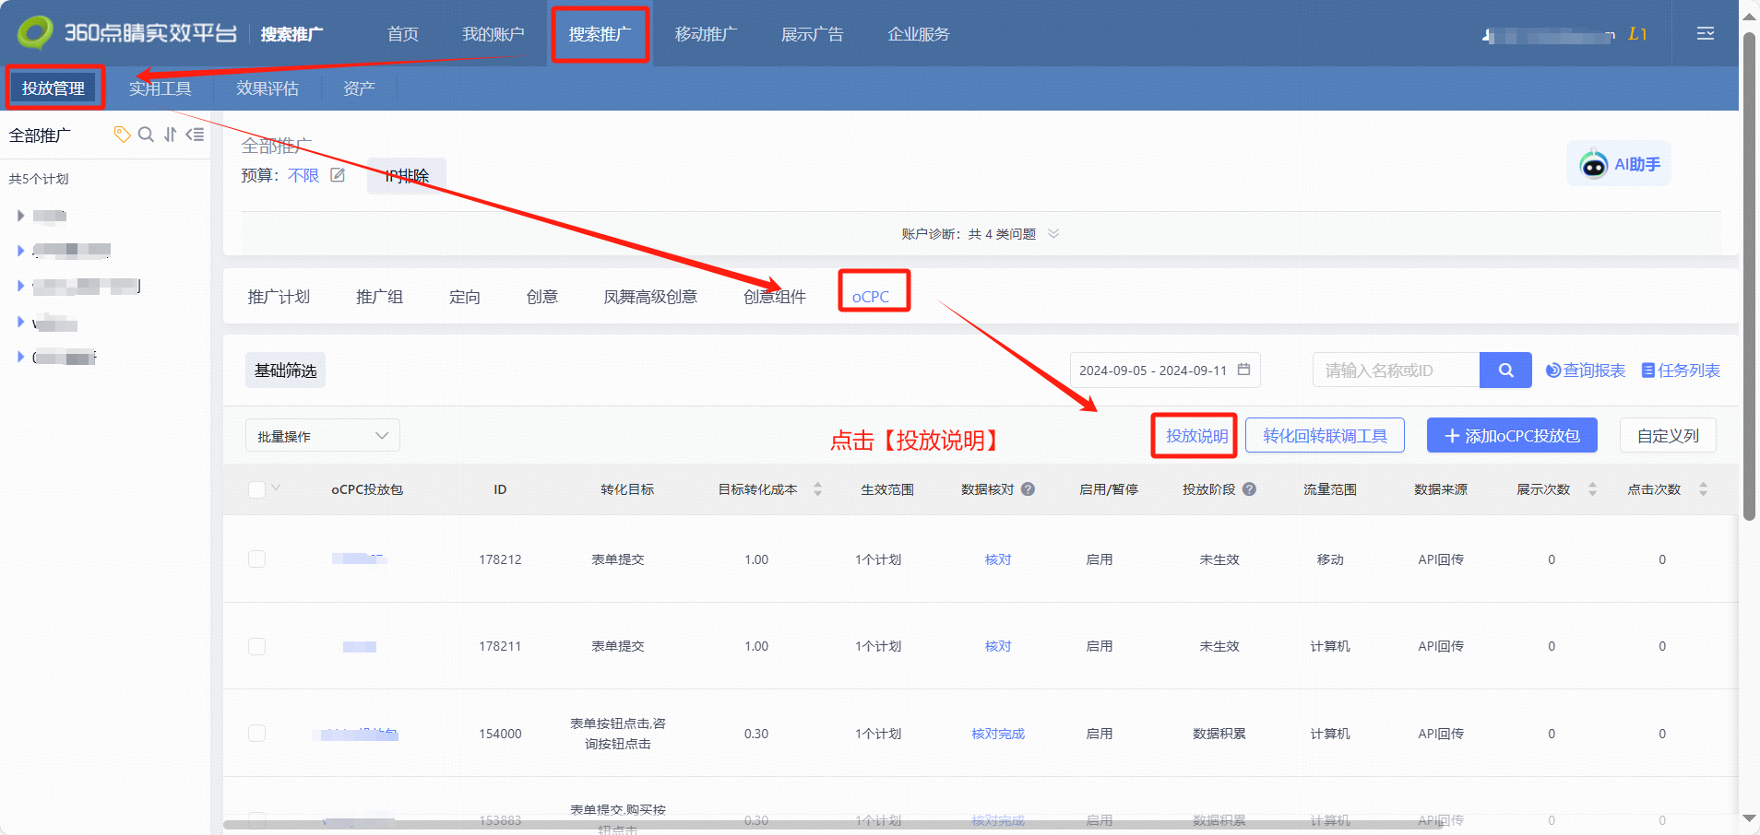The image size is (1760, 835).
Task: Select the 推广计划 tab
Action: [x=279, y=297]
